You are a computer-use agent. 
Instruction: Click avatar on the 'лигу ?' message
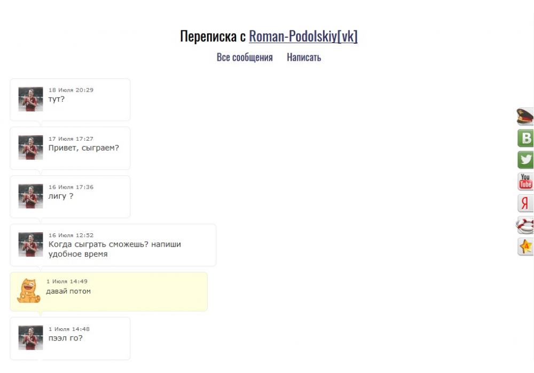30,196
